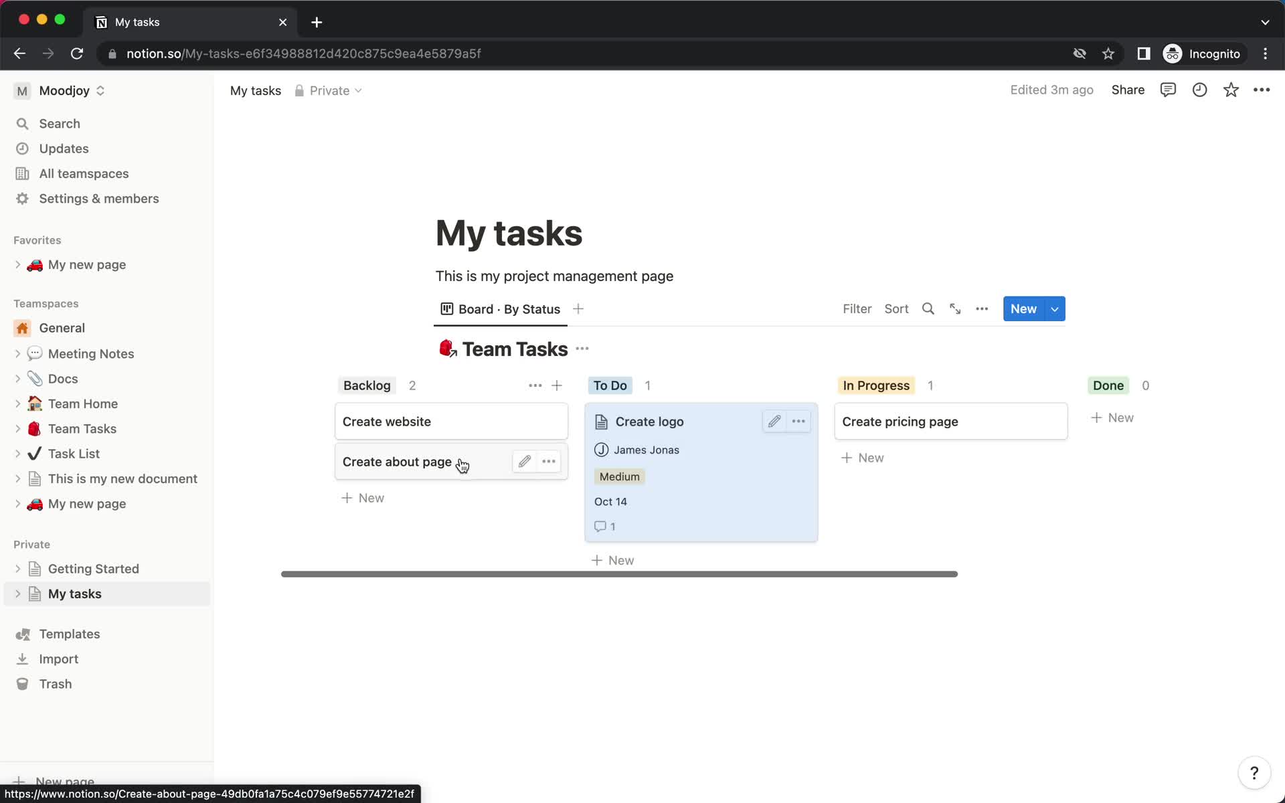Open the New dropdown arrow
This screenshot has width=1285, height=803.
1055,308
